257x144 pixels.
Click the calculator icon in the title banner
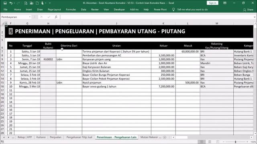click(x=11, y=31)
